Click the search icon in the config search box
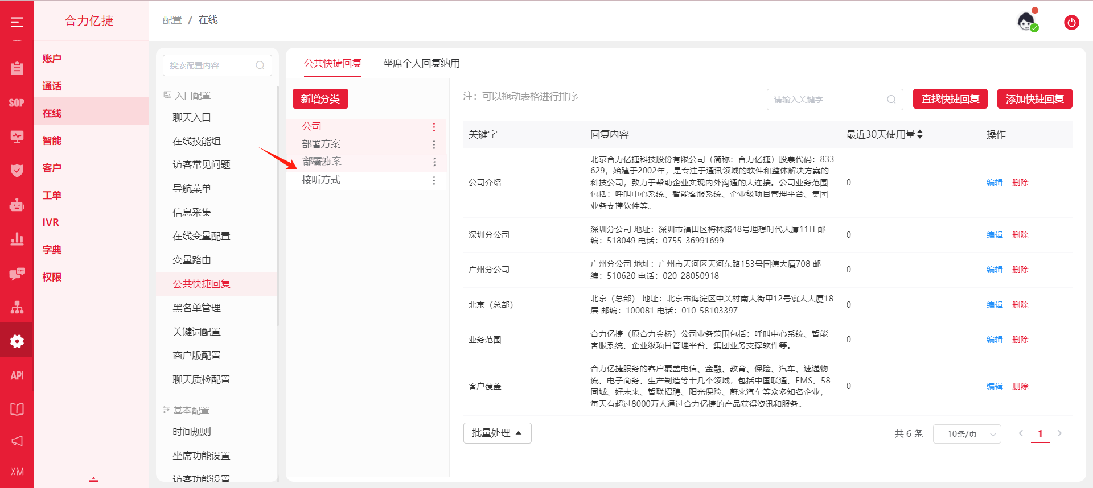This screenshot has width=1093, height=488. (260, 65)
